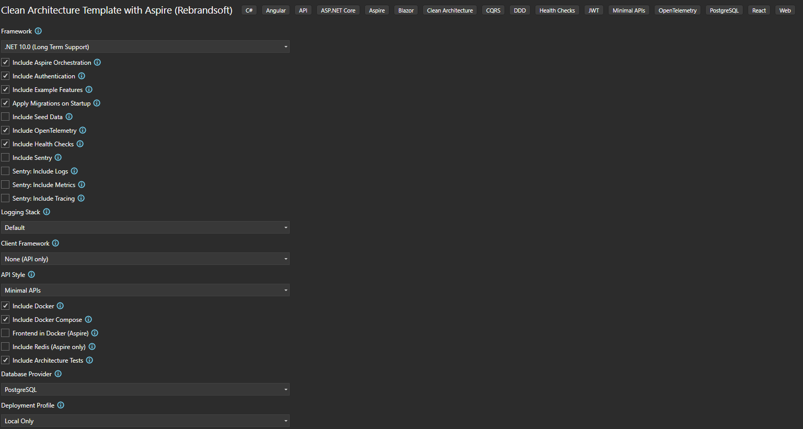Image resolution: width=803 pixels, height=429 pixels.
Task: Open Logging Stack dropdown showing Default
Action: (x=145, y=228)
